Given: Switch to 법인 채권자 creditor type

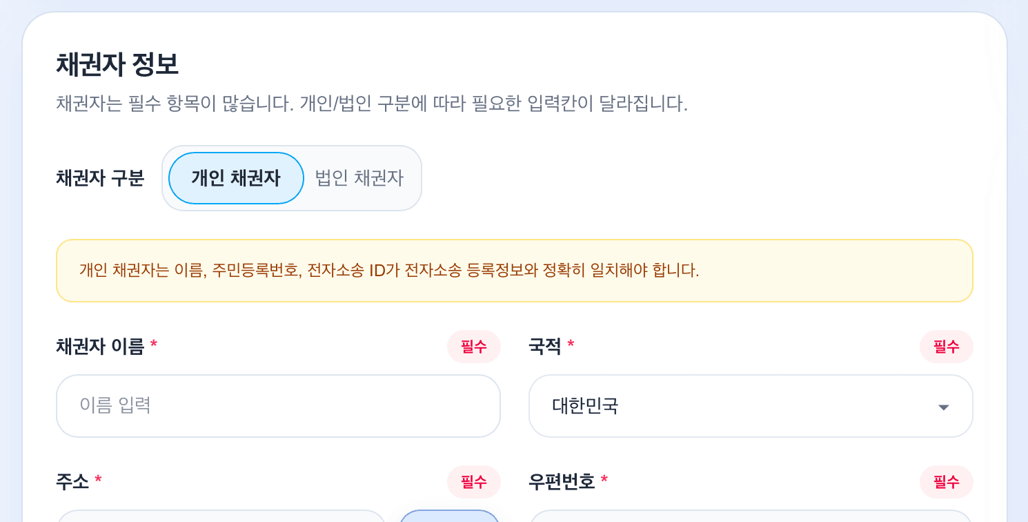Looking at the screenshot, I should pyautogui.click(x=359, y=178).
